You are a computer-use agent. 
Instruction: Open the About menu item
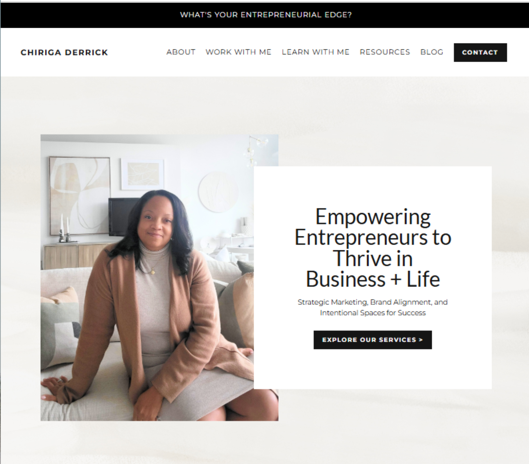pyautogui.click(x=181, y=52)
